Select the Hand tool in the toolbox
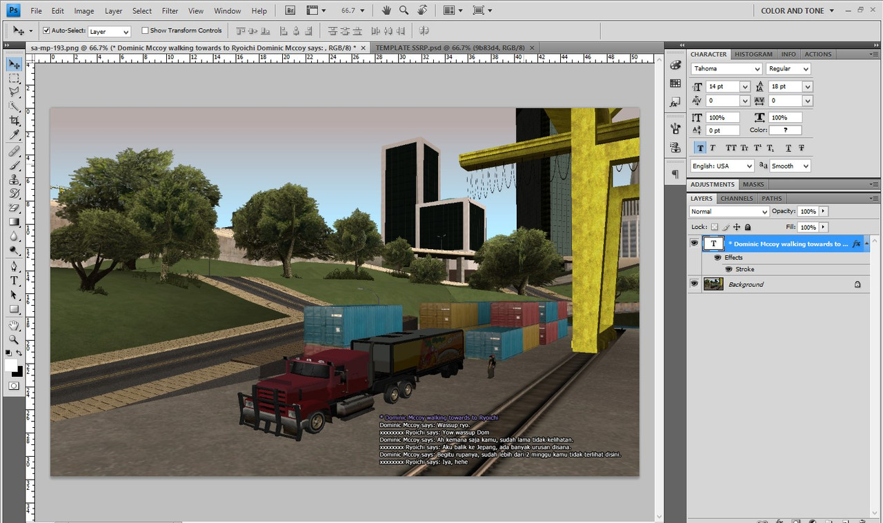883x523 pixels. point(14,325)
